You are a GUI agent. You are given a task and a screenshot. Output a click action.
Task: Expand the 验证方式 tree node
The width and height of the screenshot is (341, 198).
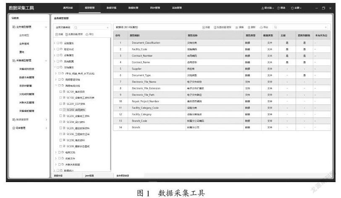click(x=55, y=49)
